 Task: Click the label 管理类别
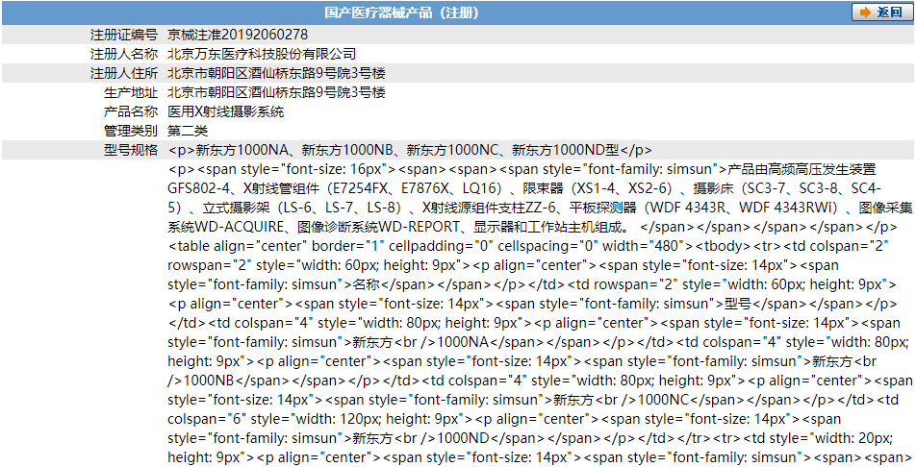[x=130, y=131]
